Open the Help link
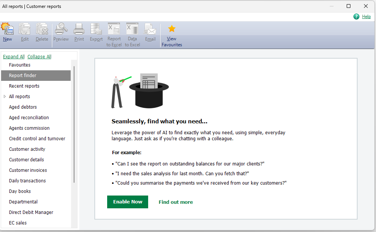 pyautogui.click(x=366, y=17)
